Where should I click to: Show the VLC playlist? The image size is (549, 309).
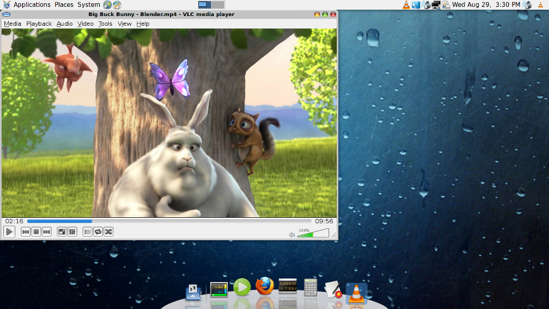(86, 231)
